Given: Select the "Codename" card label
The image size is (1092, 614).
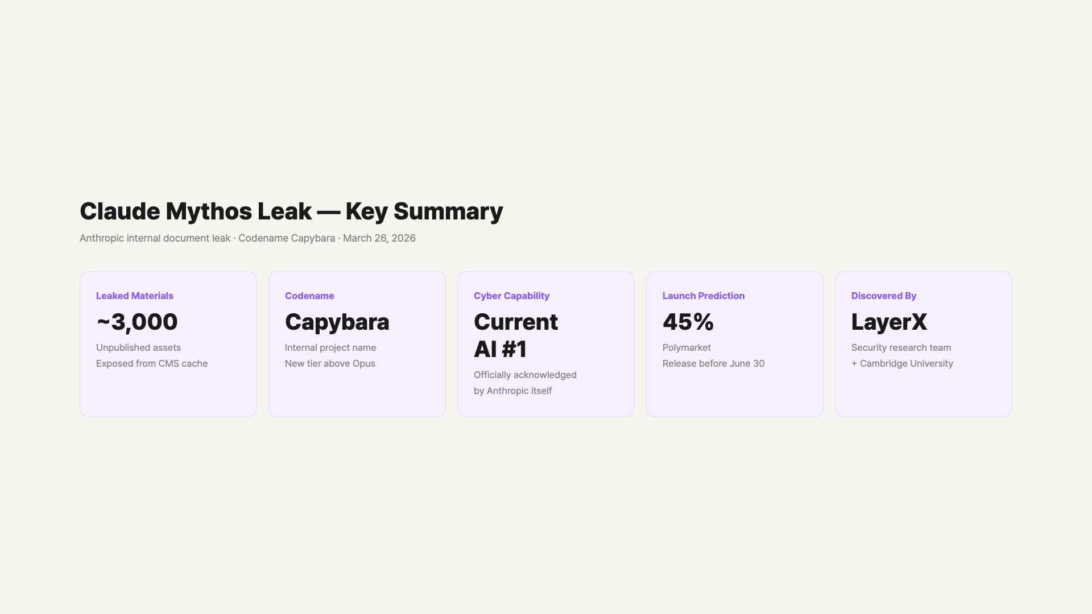Looking at the screenshot, I should point(309,296).
